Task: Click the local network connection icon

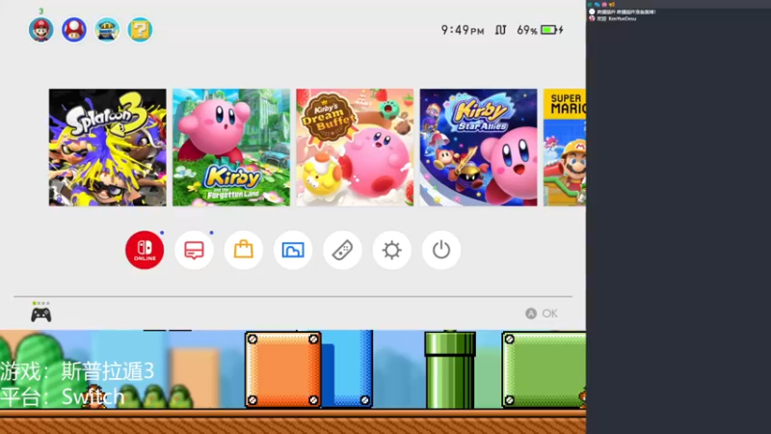Action: [500, 30]
